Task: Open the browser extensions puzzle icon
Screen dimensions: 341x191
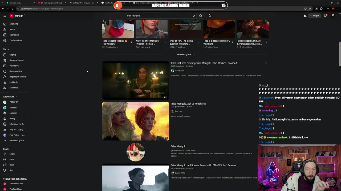Action: [x=322, y=8]
